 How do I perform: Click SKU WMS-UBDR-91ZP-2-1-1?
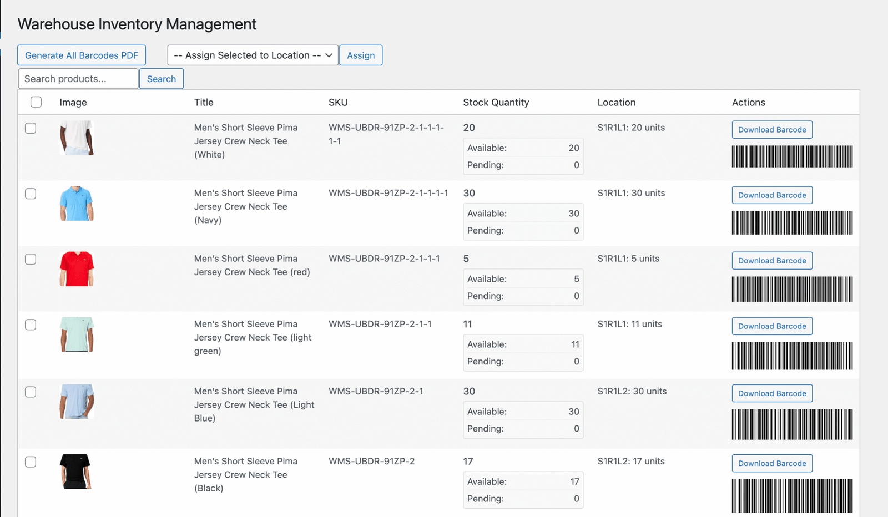380,324
